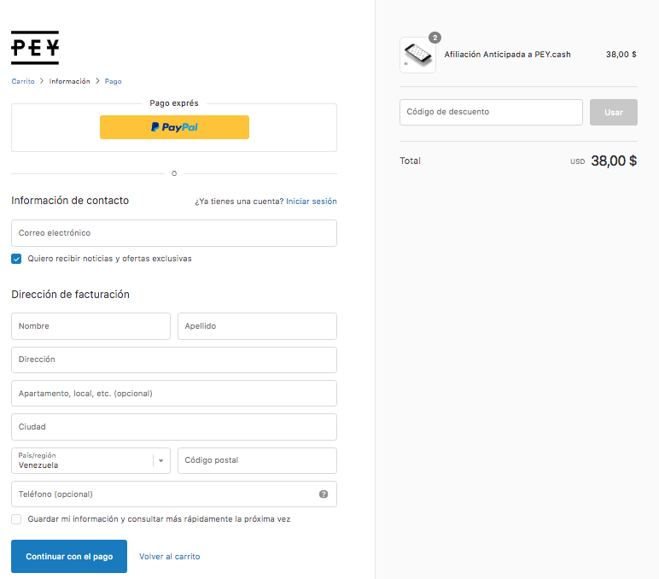Image resolution: width=659 pixels, height=579 pixels.
Task: Go to Carrito breadcrumb link
Action: pos(23,81)
